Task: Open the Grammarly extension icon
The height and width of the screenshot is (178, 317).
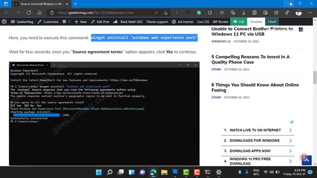Action: pyautogui.click(x=199, y=13)
